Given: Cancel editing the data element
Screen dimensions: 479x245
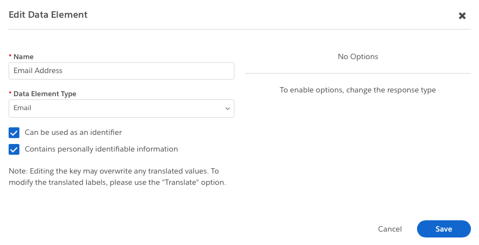Looking at the screenshot, I should (x=390, y=229).
